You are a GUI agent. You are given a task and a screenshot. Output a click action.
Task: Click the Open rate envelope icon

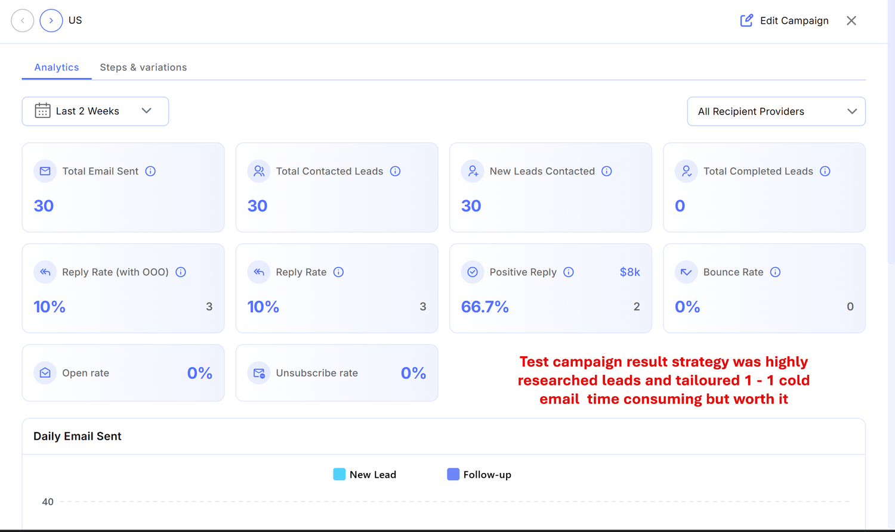pyautogui.click(x=45, y=373)
